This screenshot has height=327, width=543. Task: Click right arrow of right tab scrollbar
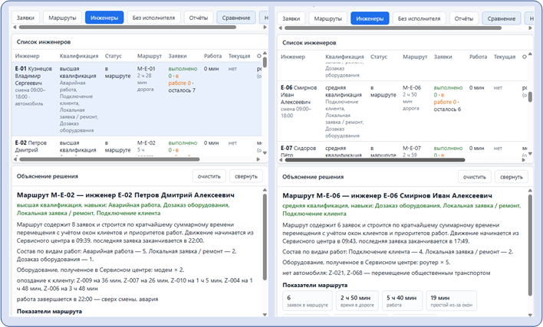530,28
